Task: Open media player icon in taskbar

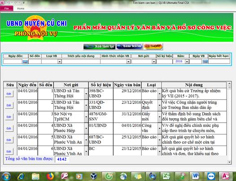Action: tap(79, 177)
